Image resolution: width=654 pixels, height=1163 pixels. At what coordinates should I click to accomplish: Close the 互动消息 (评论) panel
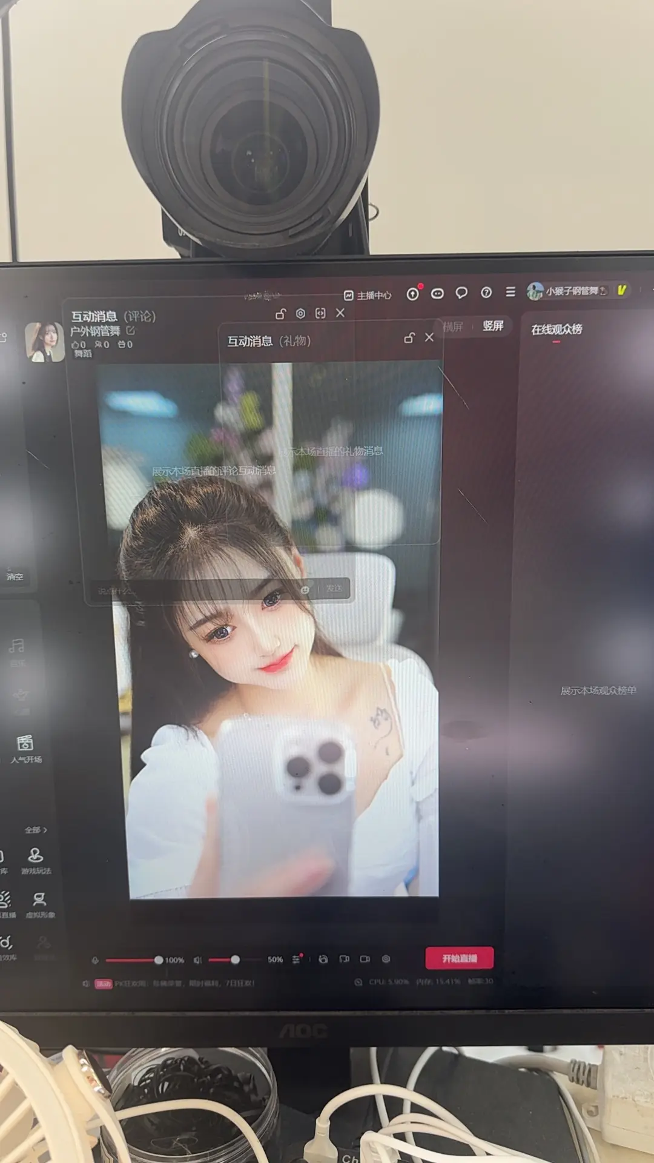340,313
